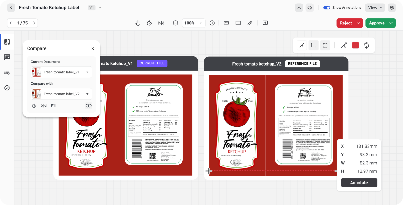Change the annotation color swatch
Viewport: 403px width, 205px height.
click(x=356, y=45)
